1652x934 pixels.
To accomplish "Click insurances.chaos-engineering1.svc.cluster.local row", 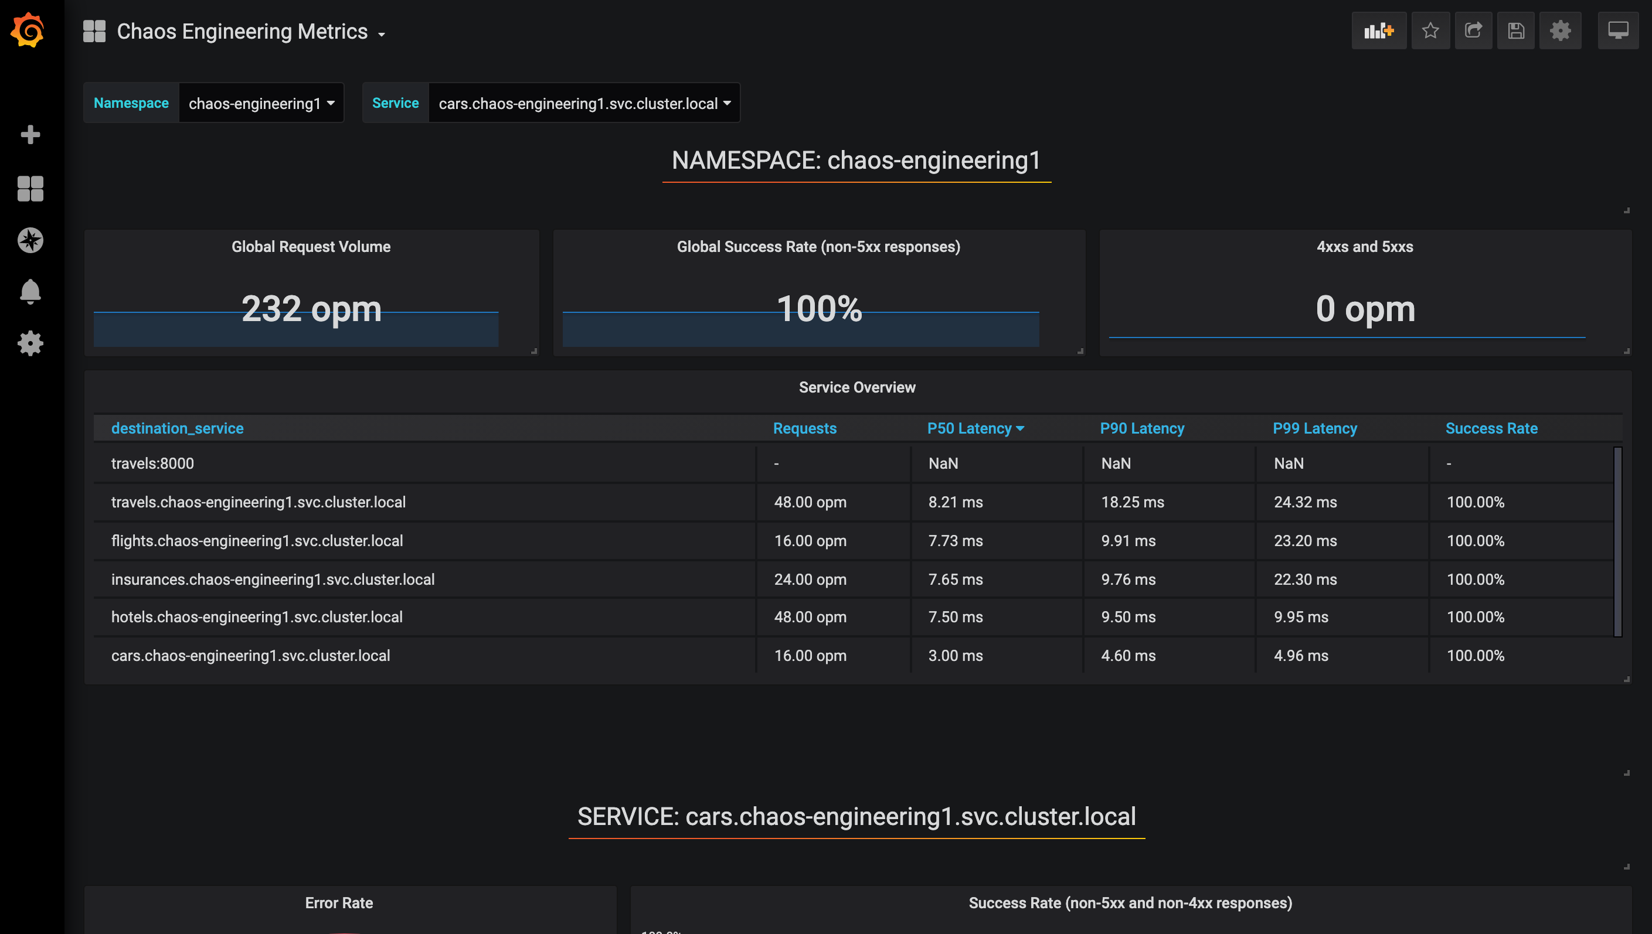I will coord(853,578).
